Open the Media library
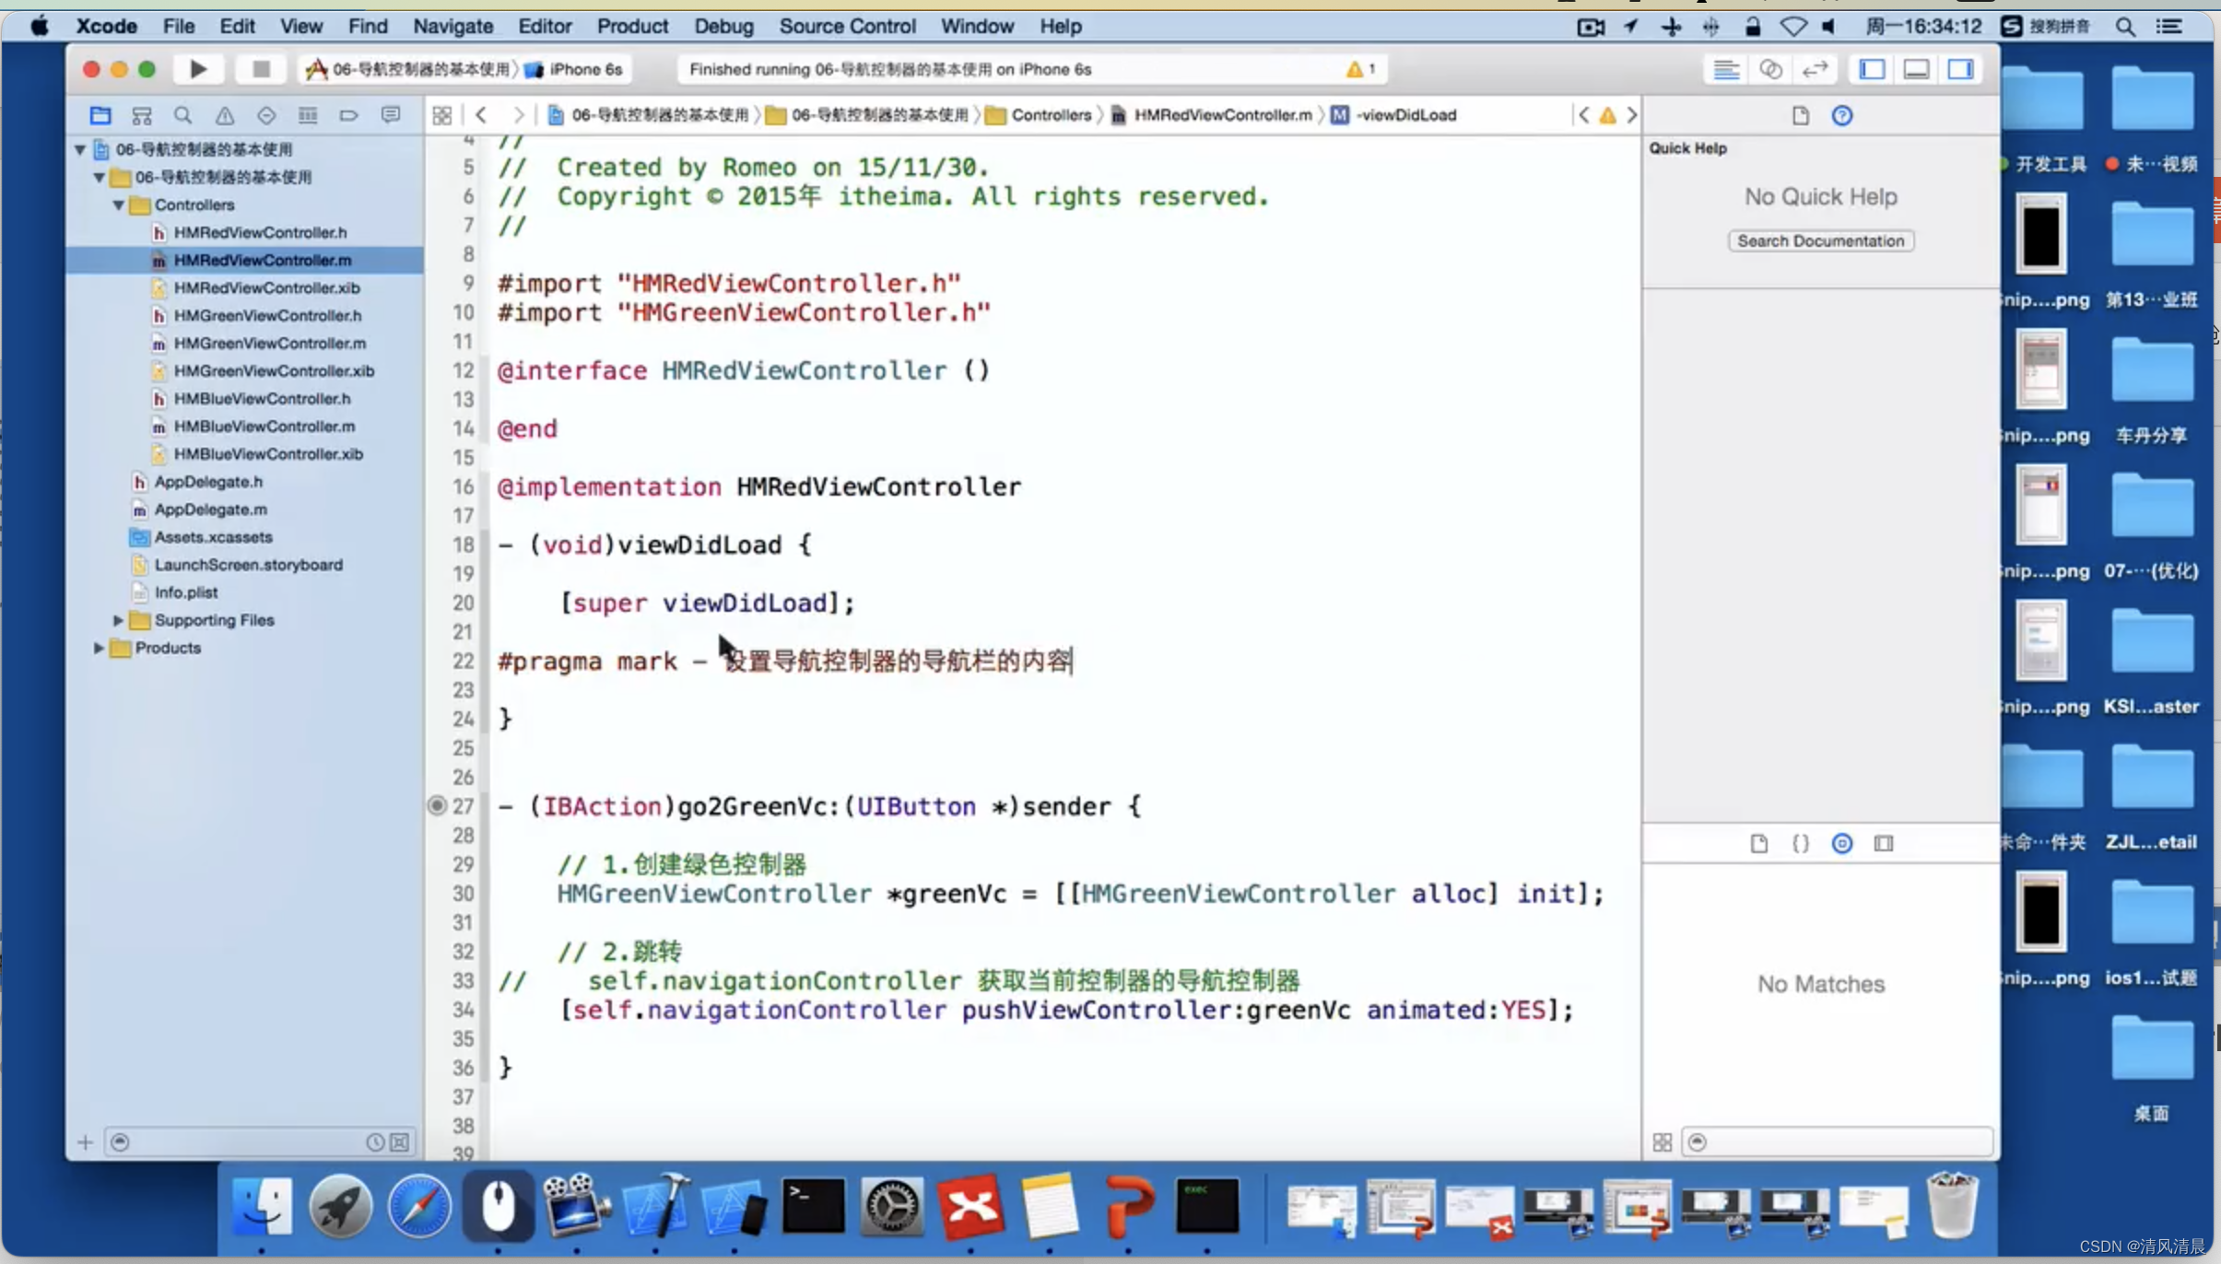The height and width of the screenshot is (1264, 2221). [1884, 843]
